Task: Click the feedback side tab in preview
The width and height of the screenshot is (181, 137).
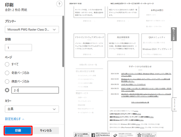Action: click(174, 104)
